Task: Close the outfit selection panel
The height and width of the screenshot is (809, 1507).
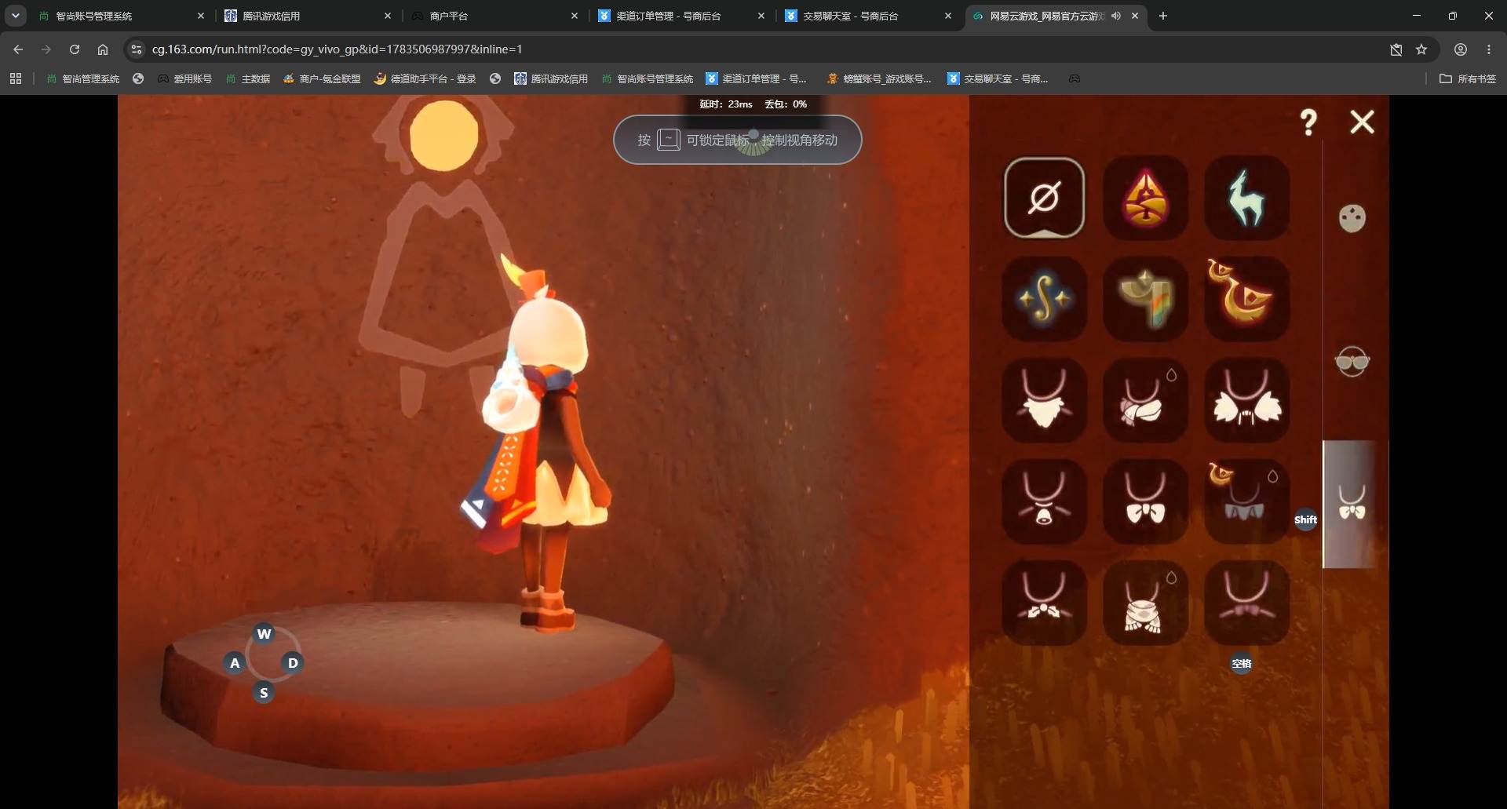Action: click(1362, 122)
